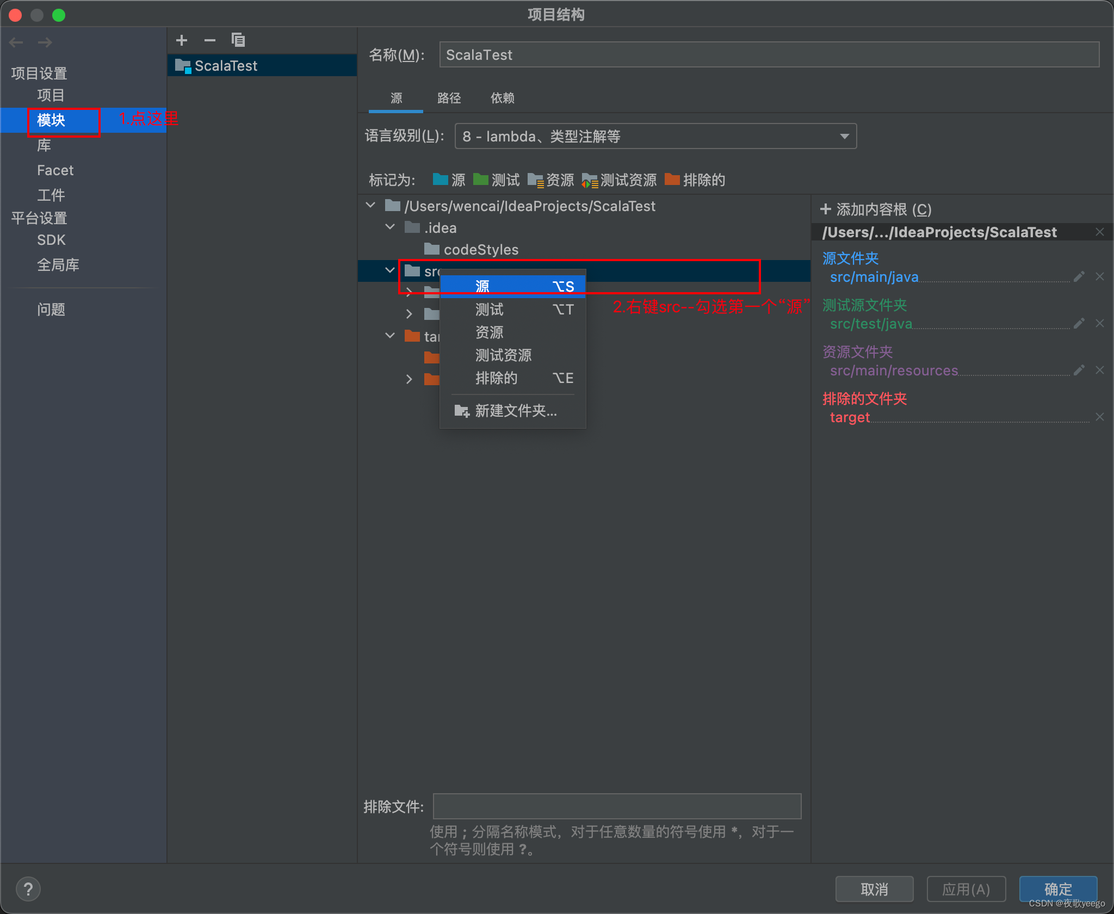Click the 确定 OK button
Image resolution: width=1114 pixels, height=914 pixels.
[1058, 890]
